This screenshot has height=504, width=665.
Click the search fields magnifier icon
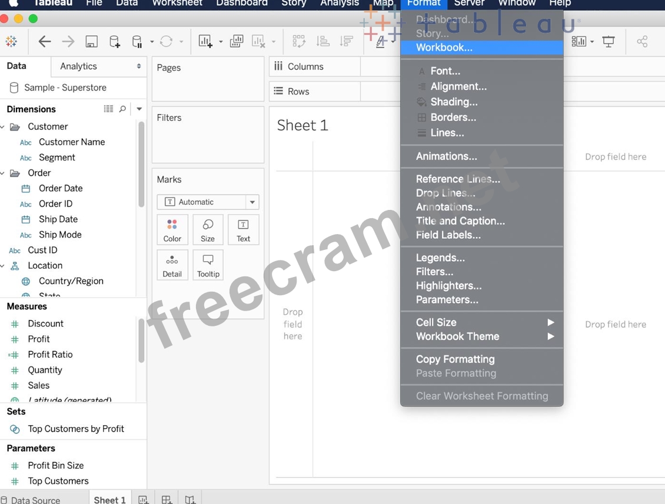click(122, 109)
